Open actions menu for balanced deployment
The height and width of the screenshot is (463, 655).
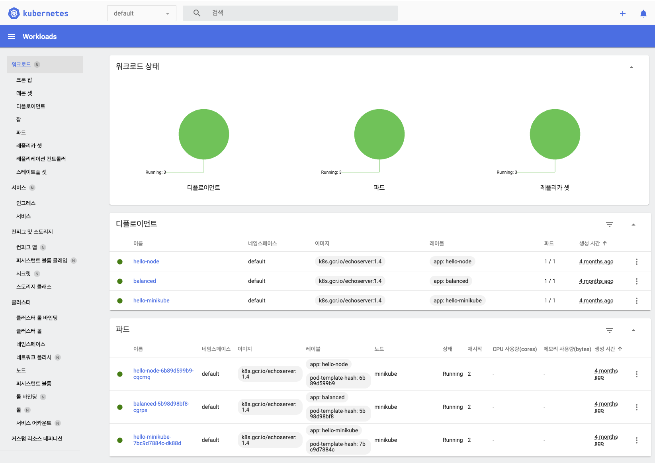pyautogui.click(x=637, y=281)
